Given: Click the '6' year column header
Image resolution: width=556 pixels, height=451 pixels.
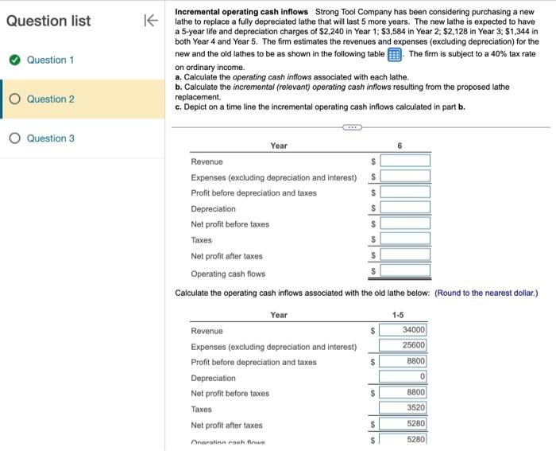Looking at the screenshot, I should tap(400, 146).
